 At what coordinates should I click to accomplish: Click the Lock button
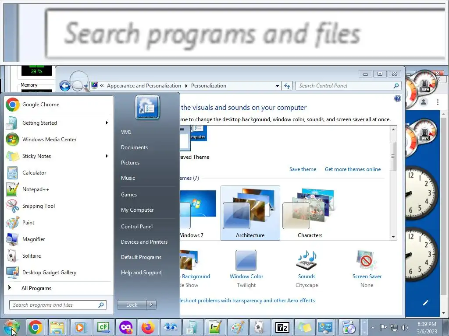click(x=132, y=305)
